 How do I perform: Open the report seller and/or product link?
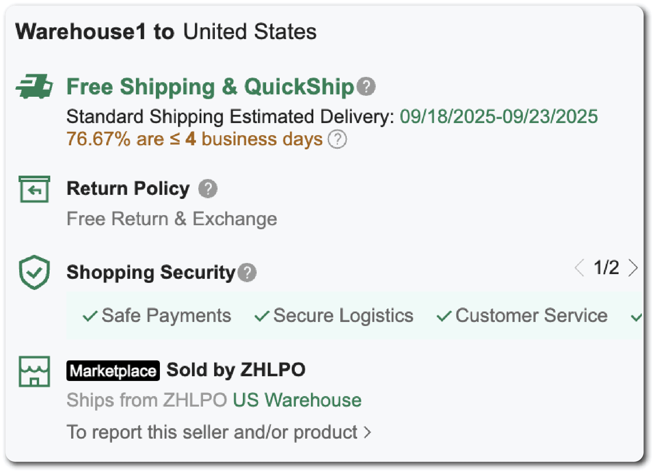(212, 432)
